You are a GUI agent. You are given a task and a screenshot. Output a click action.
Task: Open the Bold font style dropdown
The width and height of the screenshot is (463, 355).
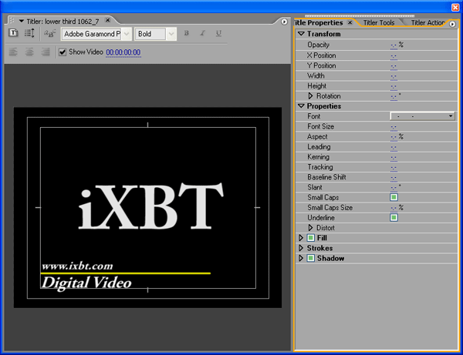(171, 34)
